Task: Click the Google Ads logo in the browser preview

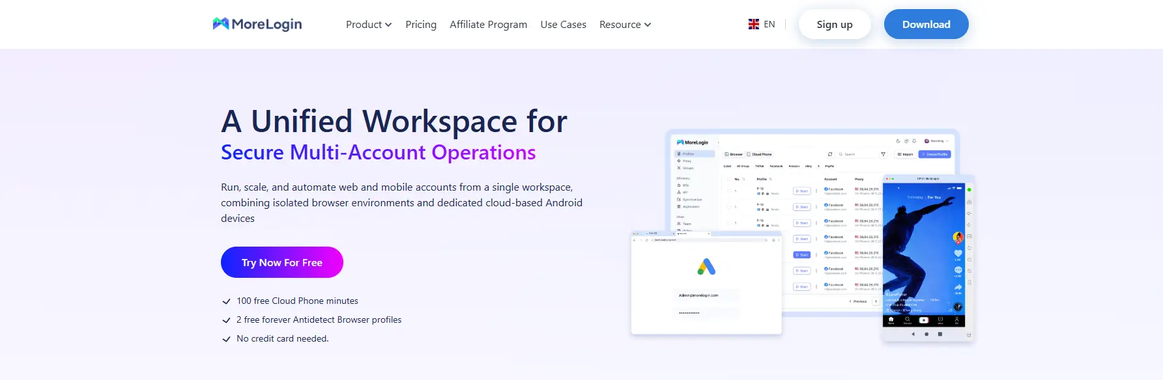Action: click(706, 267)
